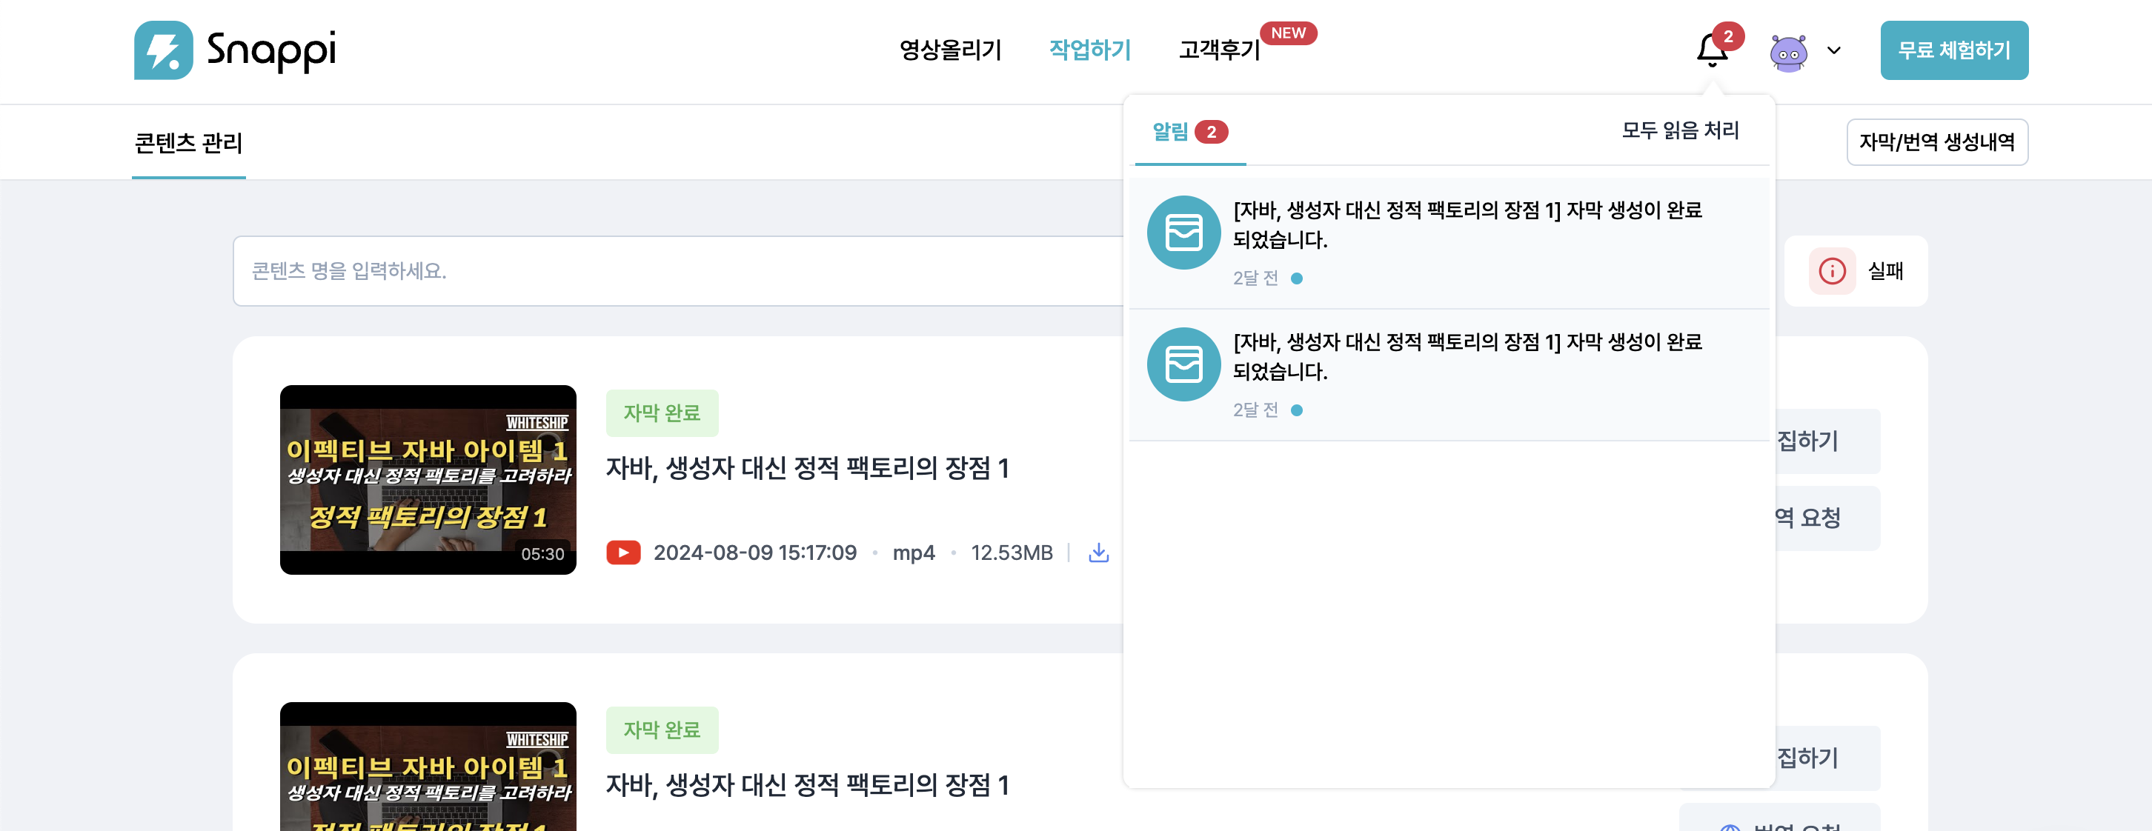
Task: Click 모두 읽음 처리 link
Action: (1679, 131)
